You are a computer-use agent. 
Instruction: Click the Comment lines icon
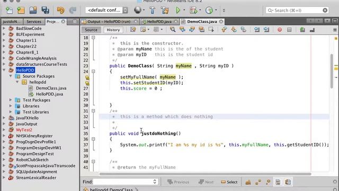click(302, 30)
